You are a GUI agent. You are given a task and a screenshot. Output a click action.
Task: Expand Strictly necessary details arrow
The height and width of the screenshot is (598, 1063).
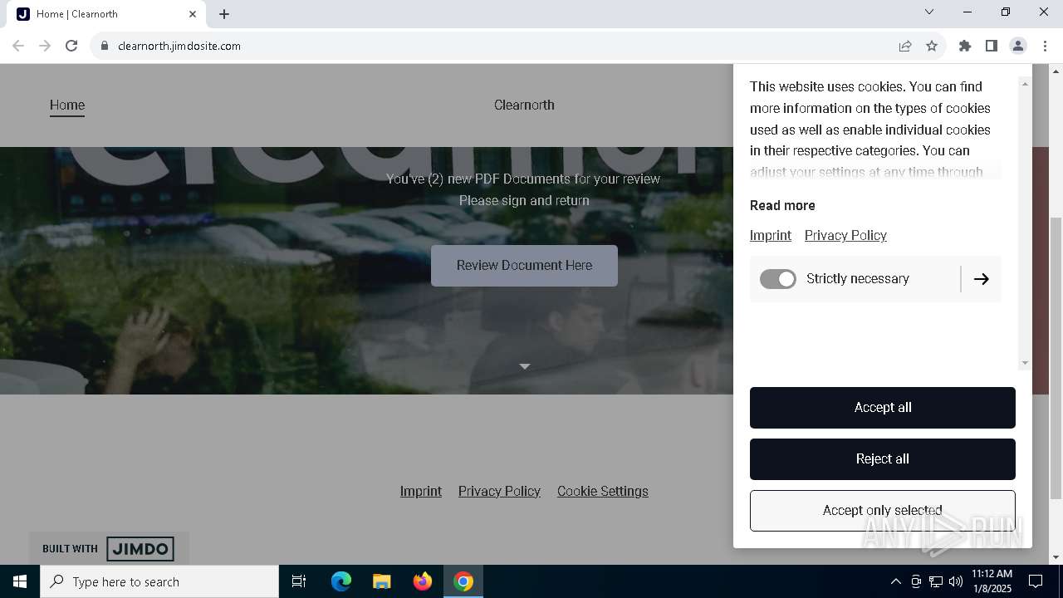[x=982, y=279]
